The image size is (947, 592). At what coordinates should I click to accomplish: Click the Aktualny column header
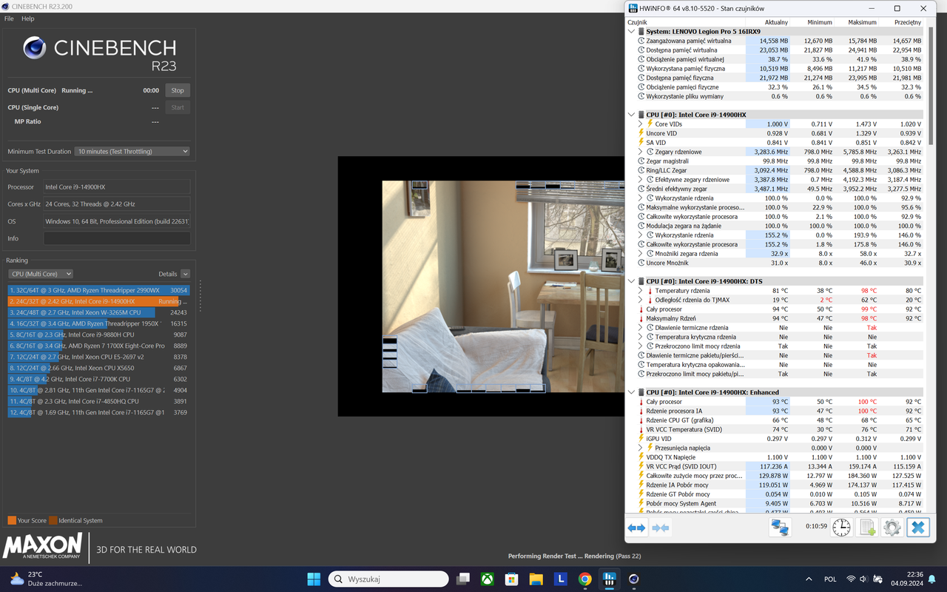point(776,22)
